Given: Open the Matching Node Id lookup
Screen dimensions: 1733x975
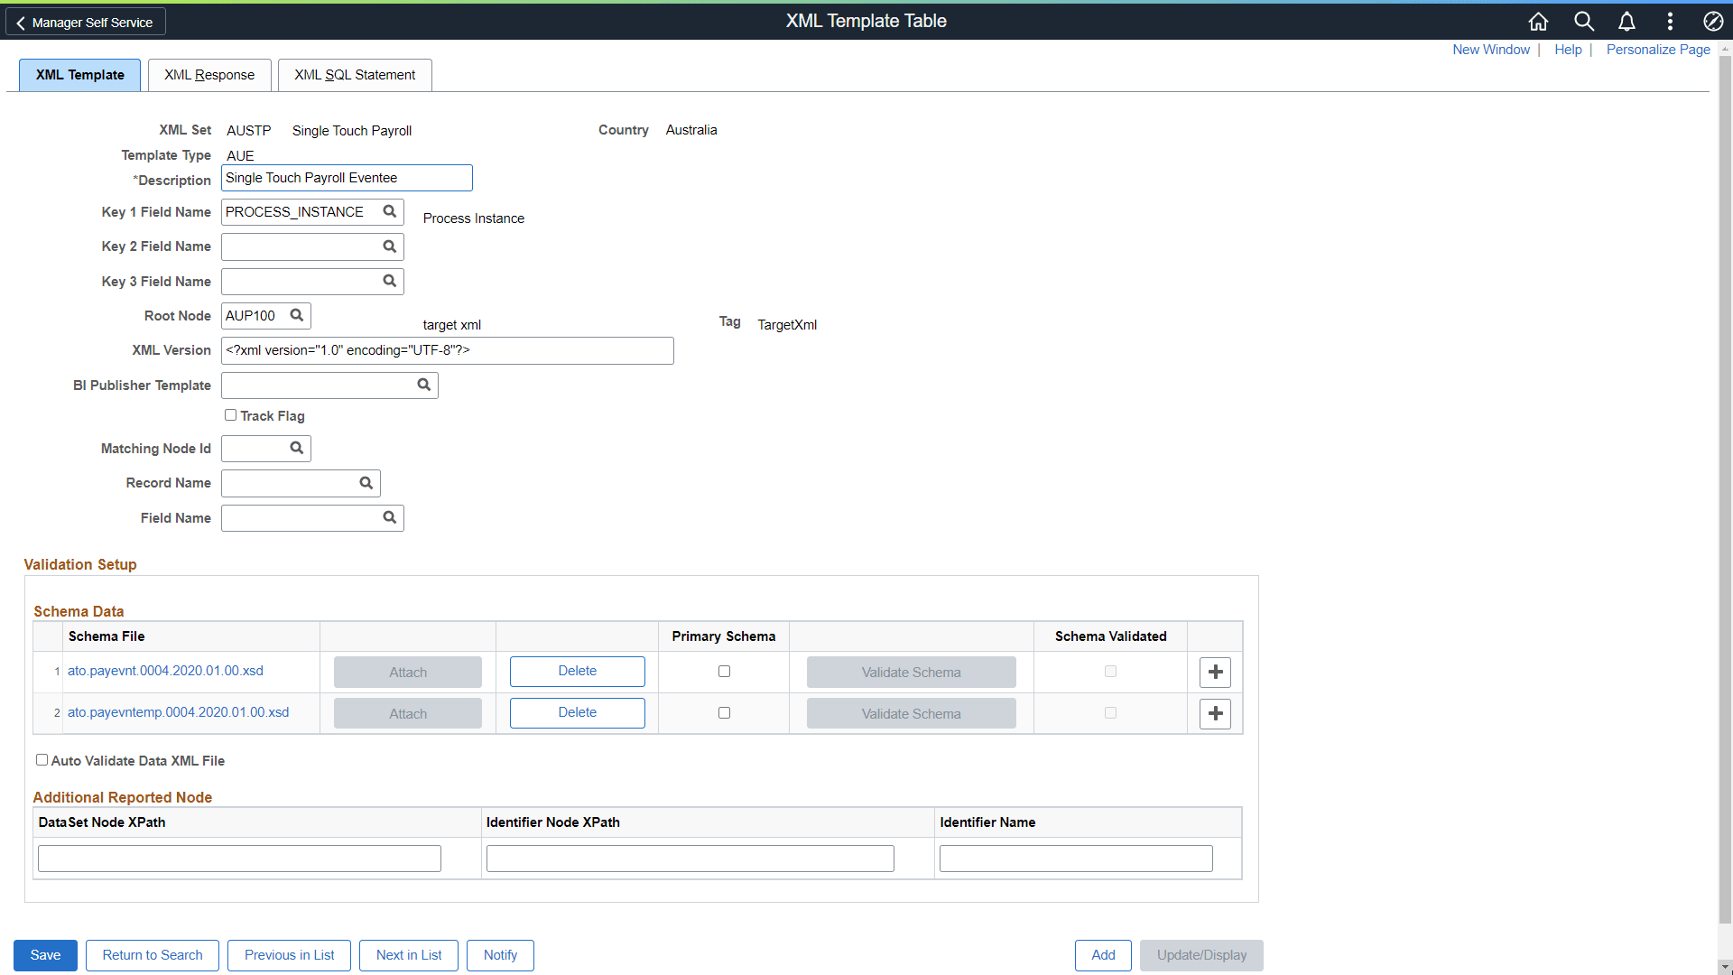Looking at the screenshot, I should point(297,448).
